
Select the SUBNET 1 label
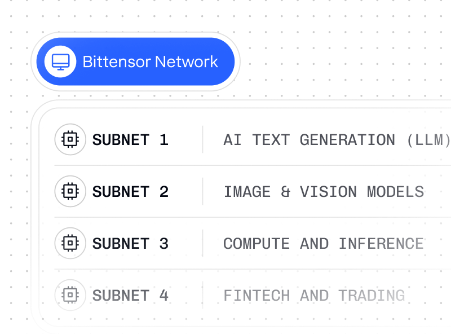coord(130,140)
